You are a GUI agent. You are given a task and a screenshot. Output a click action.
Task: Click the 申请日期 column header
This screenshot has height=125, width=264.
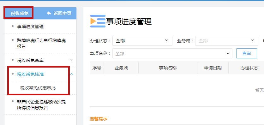(x=213, y=68)
